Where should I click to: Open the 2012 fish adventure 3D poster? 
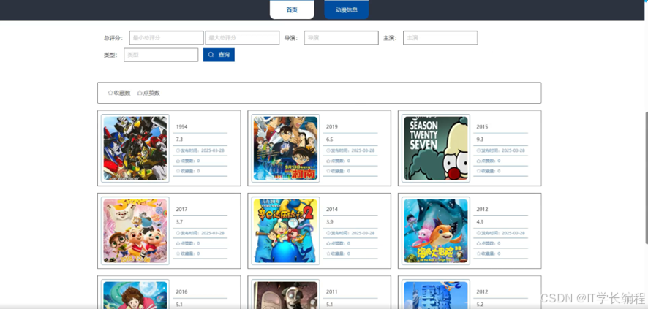click(x=436, y=231)
